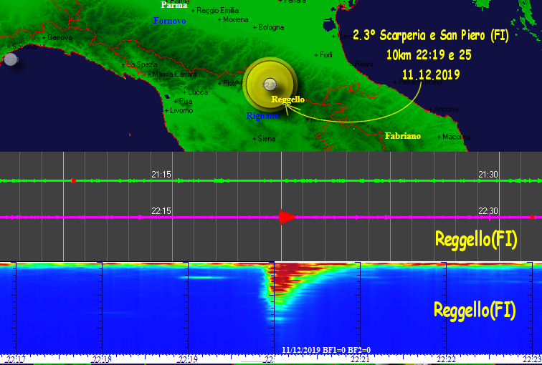Click the '22:22' spectrogram axis label
This screenshot has width=542, height=365.
click(446, 360)
